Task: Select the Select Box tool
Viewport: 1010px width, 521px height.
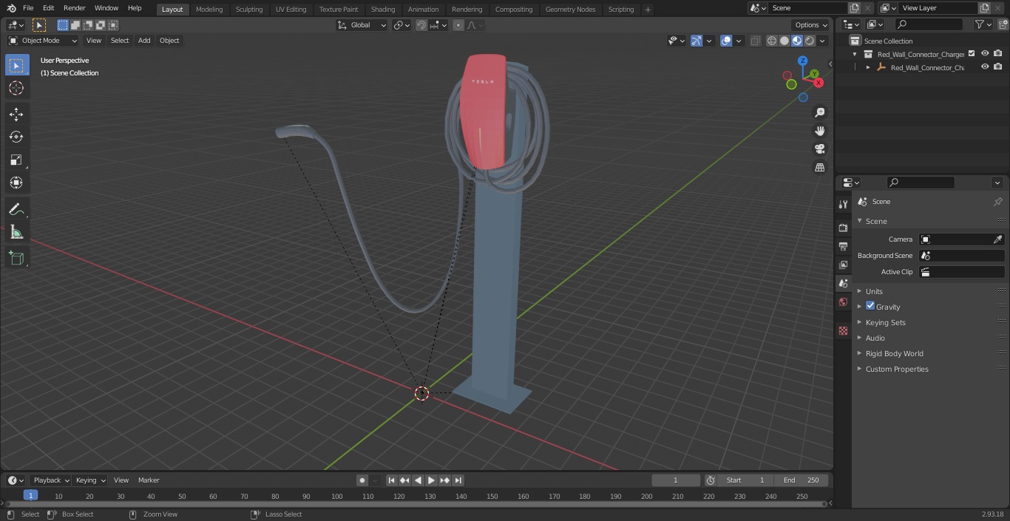Action: [x=16, y=65]
